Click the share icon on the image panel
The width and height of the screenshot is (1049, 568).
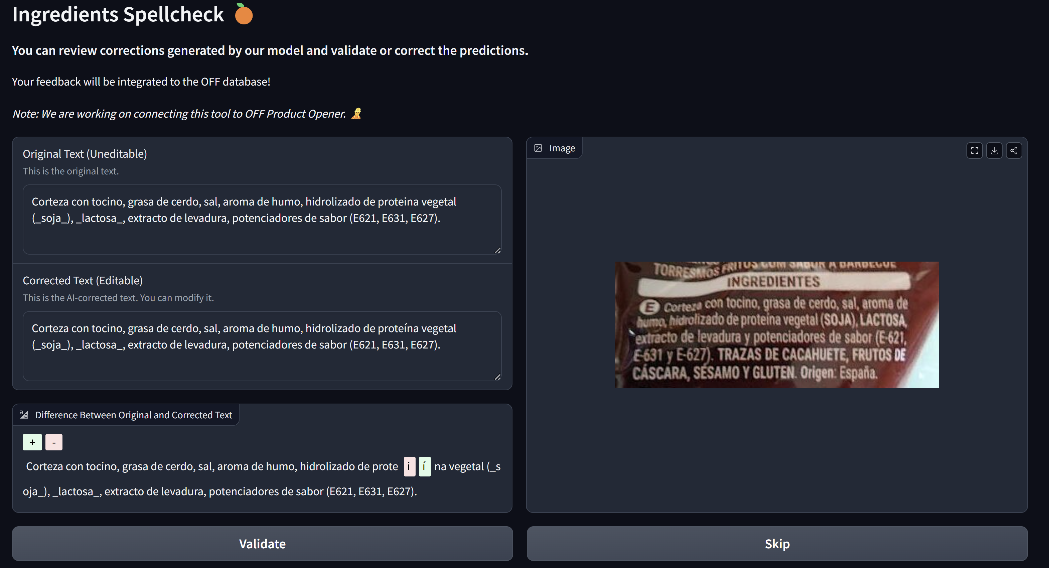pyautogui.click(x=1014, y=151)
